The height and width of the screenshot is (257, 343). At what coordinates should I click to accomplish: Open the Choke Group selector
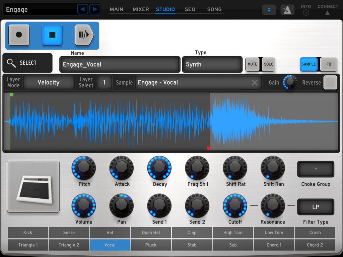pos(315,169)
